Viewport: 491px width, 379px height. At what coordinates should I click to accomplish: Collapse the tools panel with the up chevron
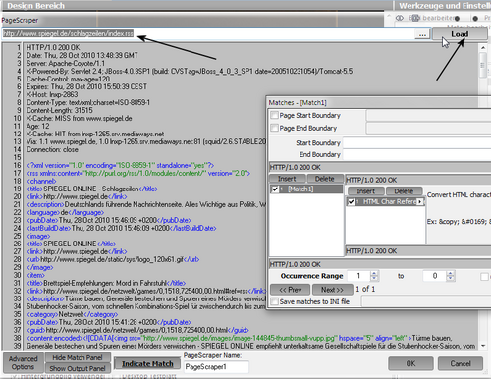(389, 15)
